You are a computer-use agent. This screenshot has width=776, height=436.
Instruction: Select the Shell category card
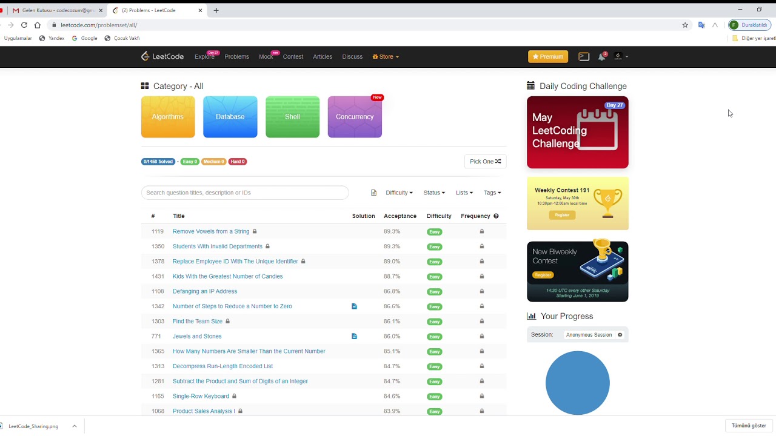click(292, 117)
